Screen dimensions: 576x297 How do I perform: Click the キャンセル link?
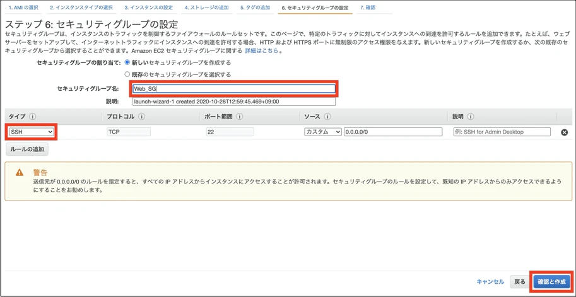[x=490, y=282]
